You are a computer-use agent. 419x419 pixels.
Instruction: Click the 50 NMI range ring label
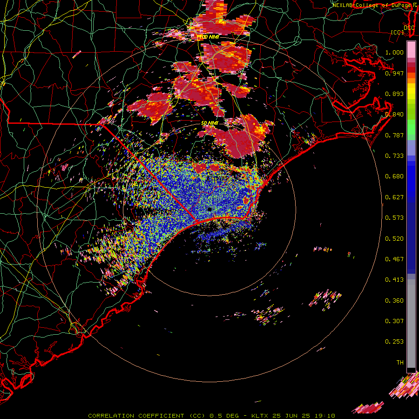click(210, 123)
